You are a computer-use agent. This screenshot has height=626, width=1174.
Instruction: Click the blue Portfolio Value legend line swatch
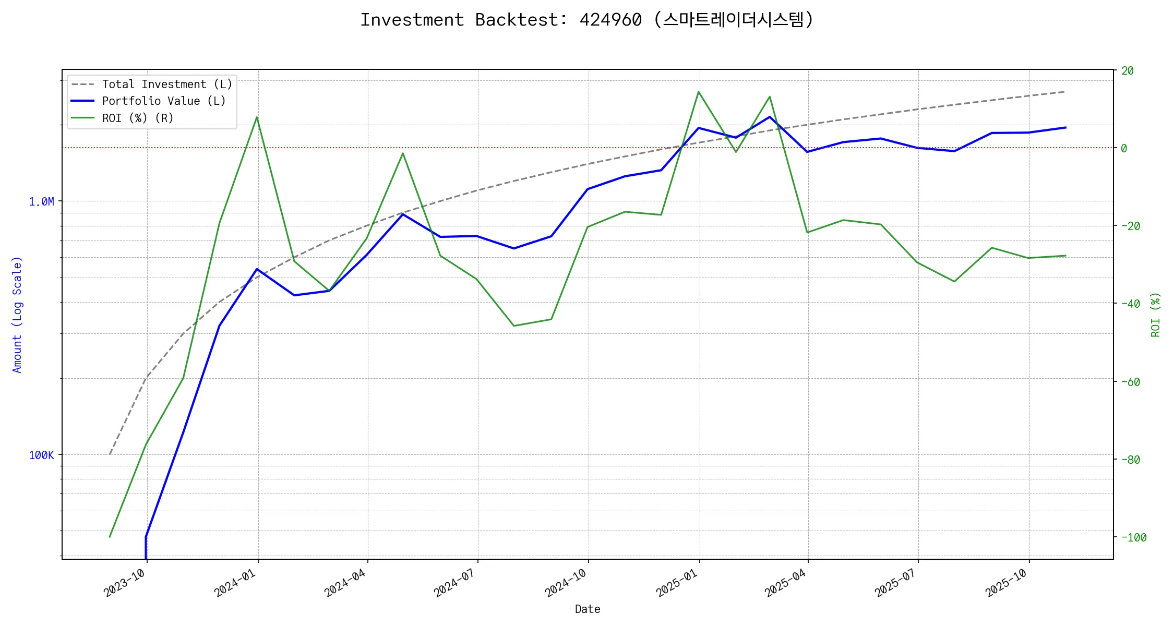pos(82,101)
